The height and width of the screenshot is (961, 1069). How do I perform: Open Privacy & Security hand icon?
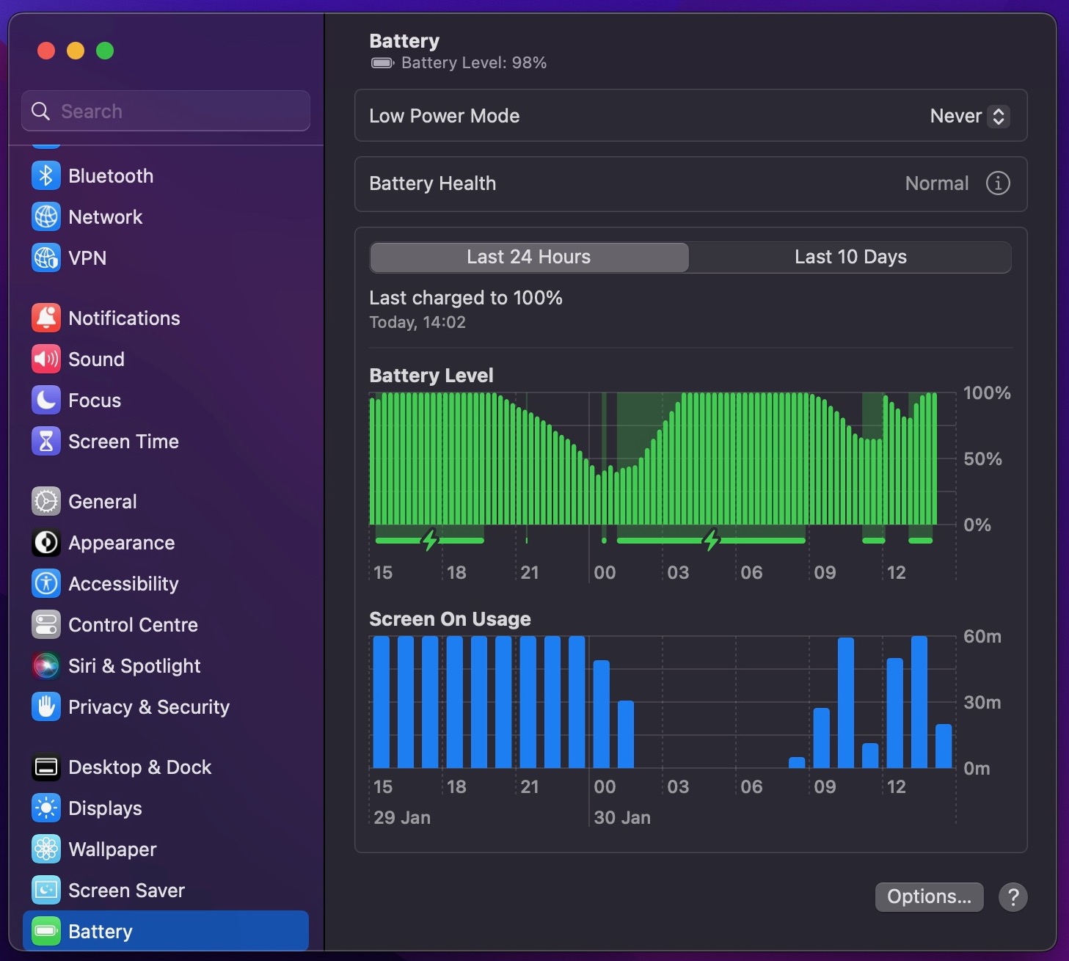46,707
